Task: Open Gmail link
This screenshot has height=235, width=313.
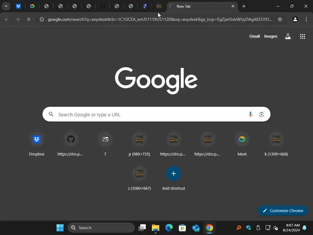Action: tap(254, 36)
